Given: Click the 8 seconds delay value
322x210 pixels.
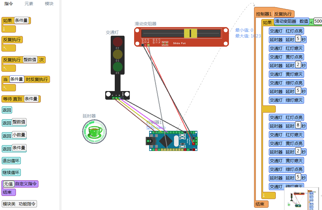Looking at the screenshot, I should pos(297,126).
